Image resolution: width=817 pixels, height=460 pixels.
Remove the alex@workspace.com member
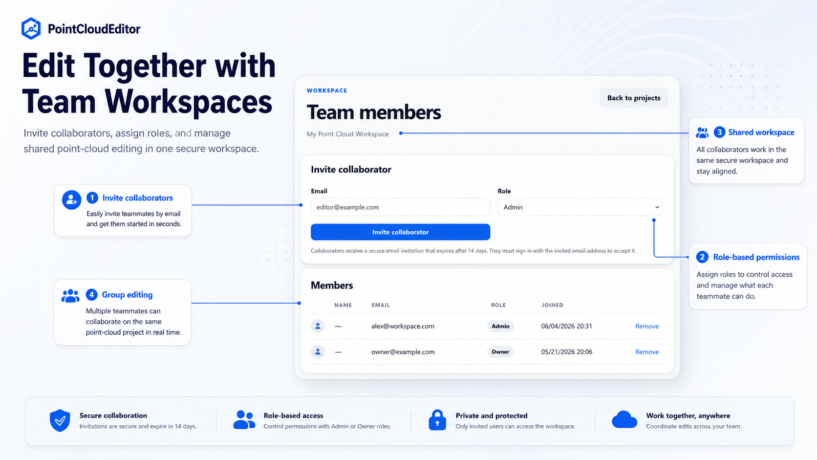647,326
